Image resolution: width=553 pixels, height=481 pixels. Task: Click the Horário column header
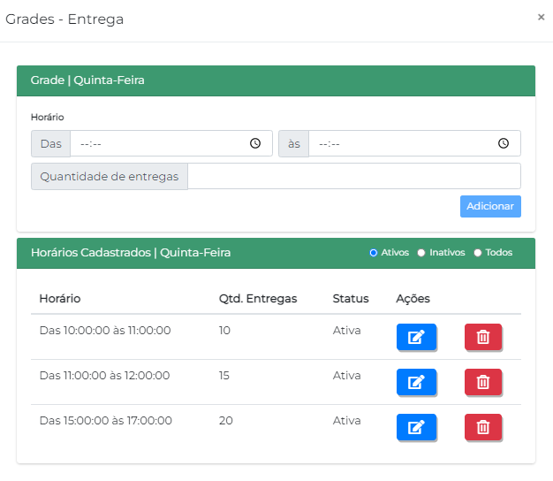(60, 299)
